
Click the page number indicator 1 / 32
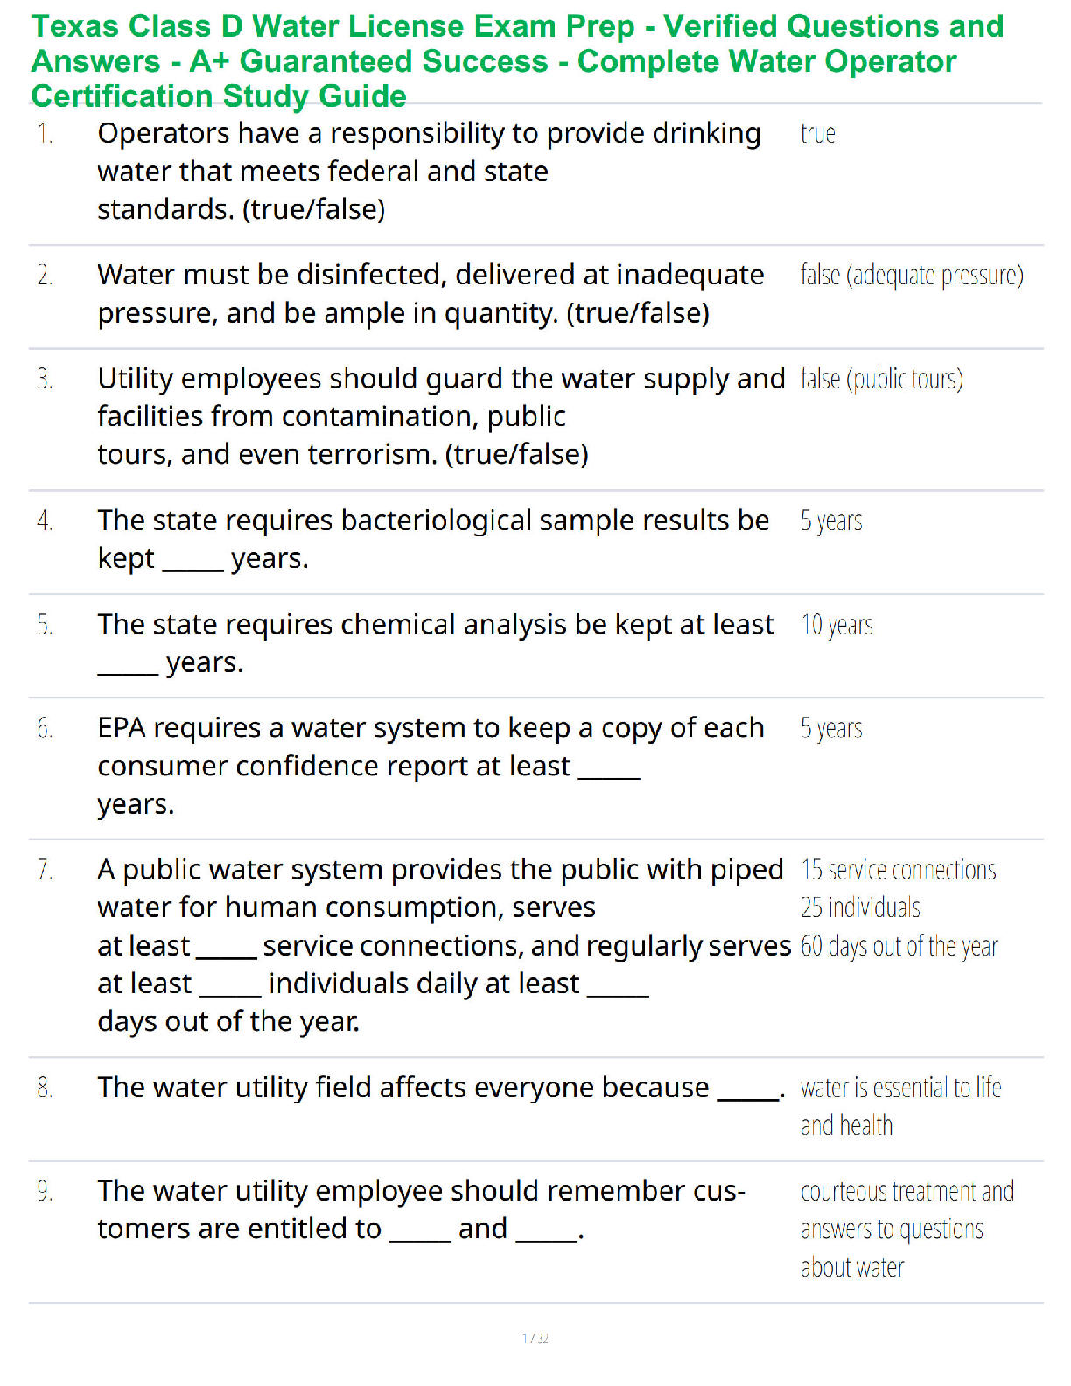click(535, 1338)
